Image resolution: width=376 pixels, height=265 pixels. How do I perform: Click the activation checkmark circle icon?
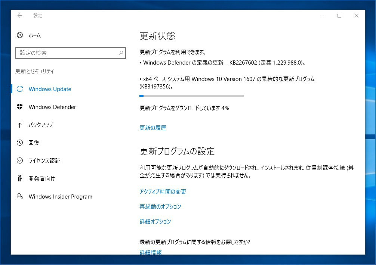click(x=20, y=160)
